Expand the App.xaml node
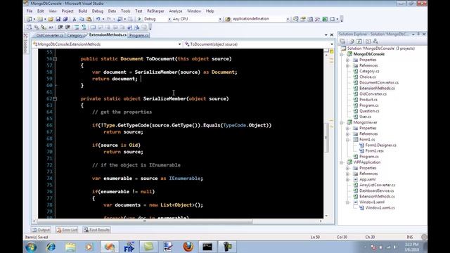The image size is (450, 253). [347, 180]
